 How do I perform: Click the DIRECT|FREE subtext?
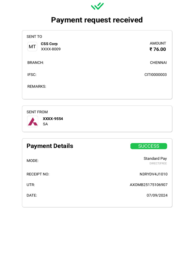(158, 163)
